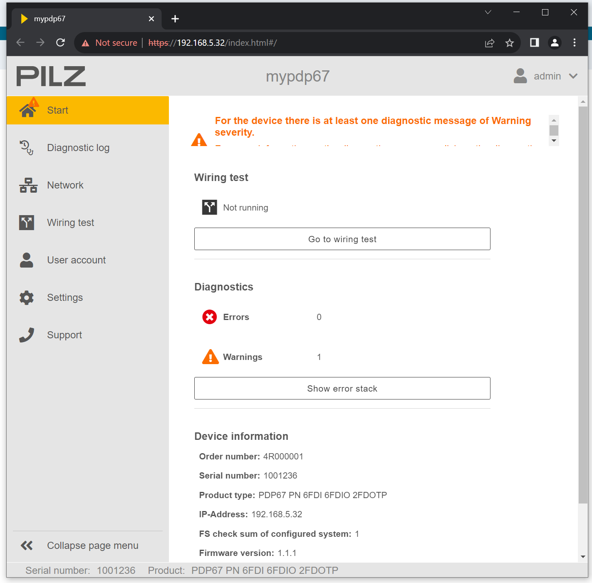Click the Product type PDP67 PN value
592x583 pixels.
click(323, 495)
